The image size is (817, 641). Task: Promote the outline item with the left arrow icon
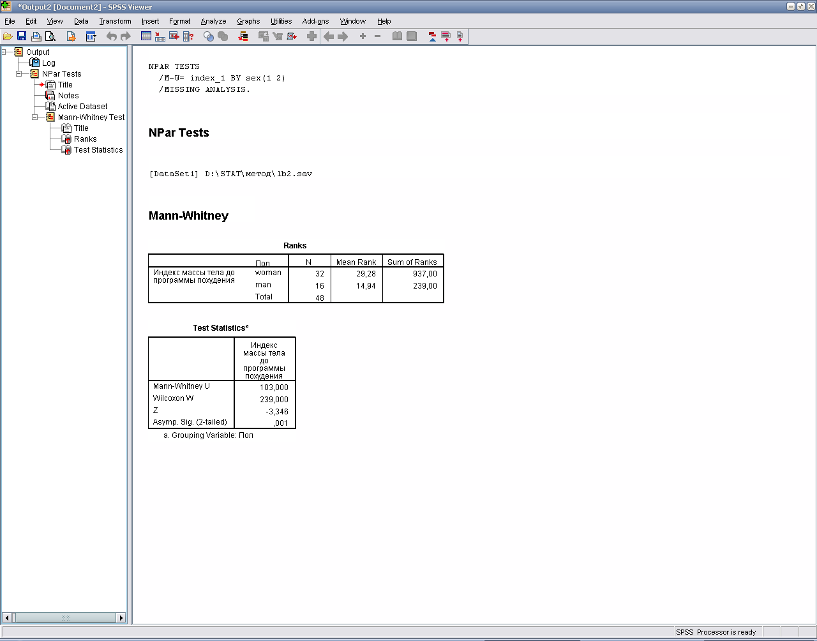tap(329, 36)
